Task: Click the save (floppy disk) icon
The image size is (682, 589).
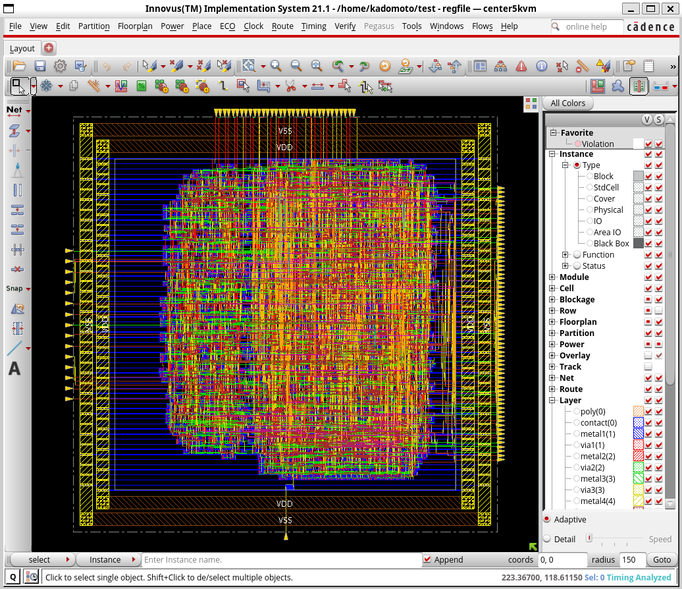Action: [x=40, y=66]
